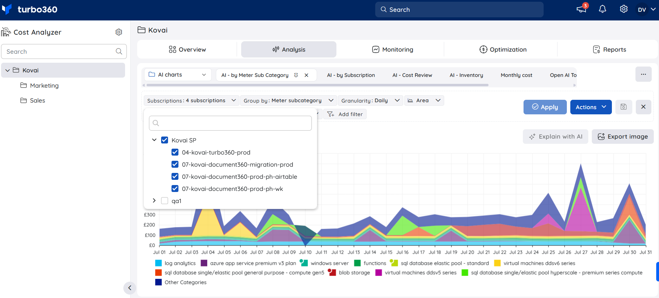The width and height of the screenshot is (659, 298).
Task: Uncheck 04-kovai-turbo360-prod subscription
Action: tap(175, 152)
